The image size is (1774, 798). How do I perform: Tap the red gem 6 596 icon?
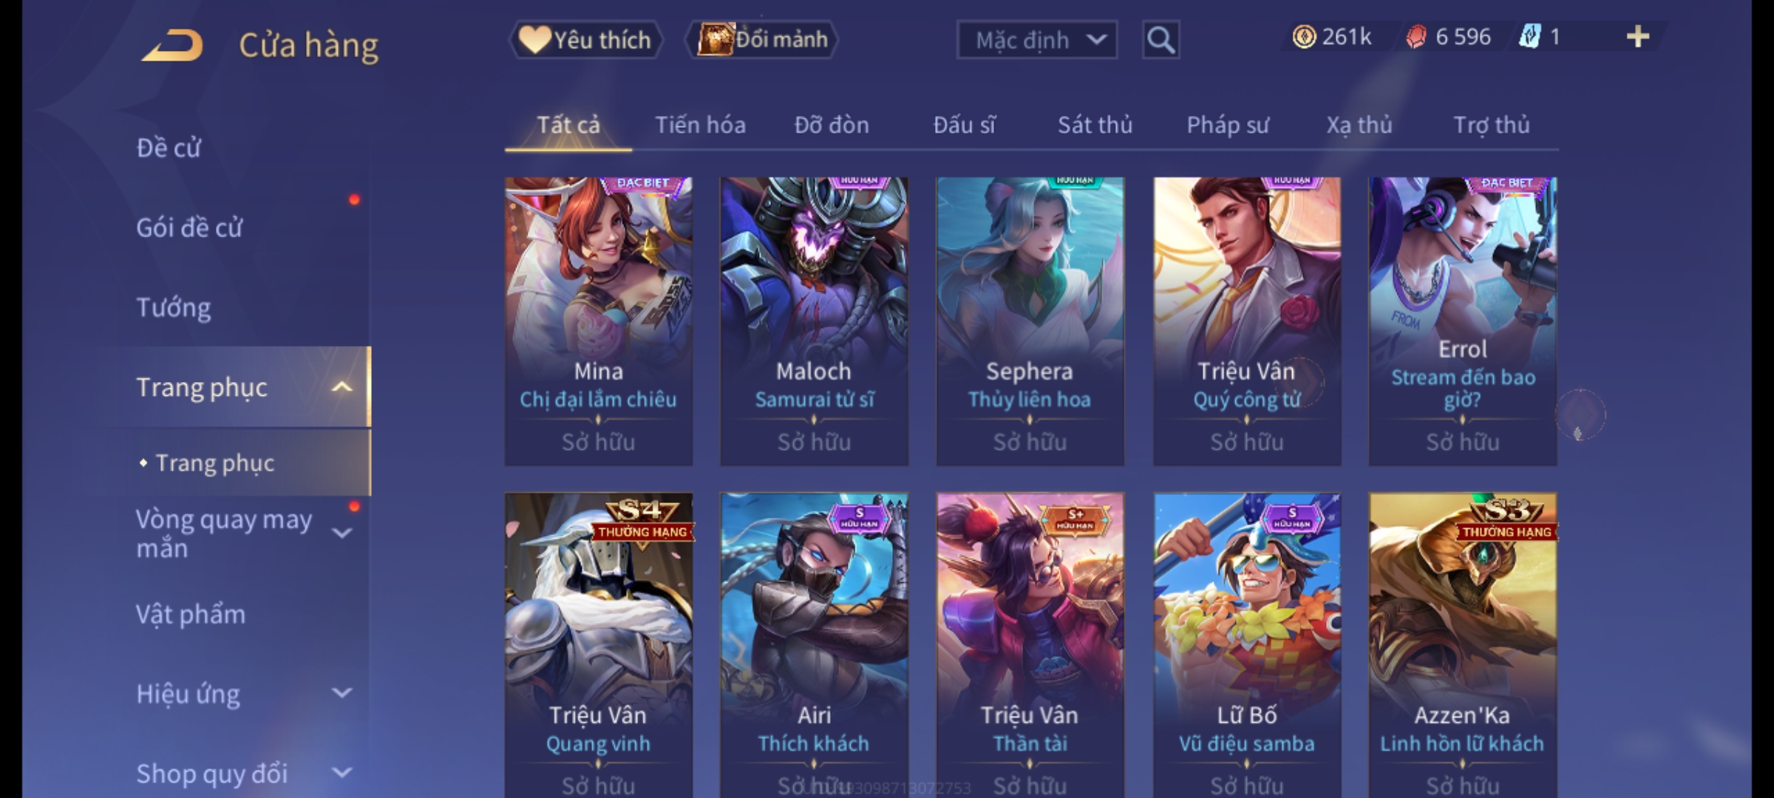tap(1416, 37)
